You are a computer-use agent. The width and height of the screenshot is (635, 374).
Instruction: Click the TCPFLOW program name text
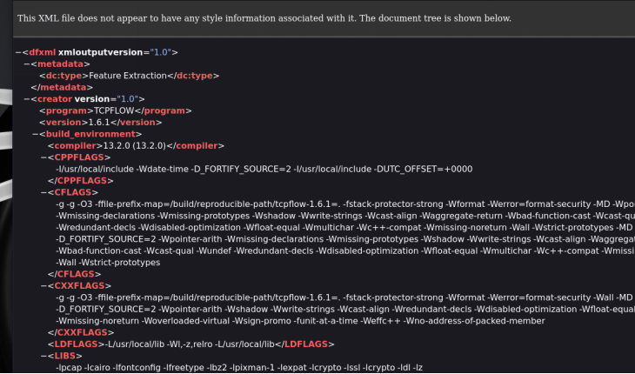pos(114,110)
